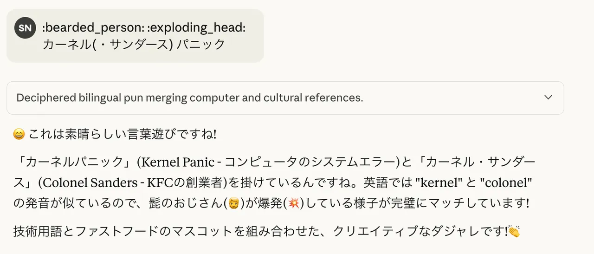Click the bearded man emoji in the reply
The width and height of the screenshot is (594, 254).
234,203
